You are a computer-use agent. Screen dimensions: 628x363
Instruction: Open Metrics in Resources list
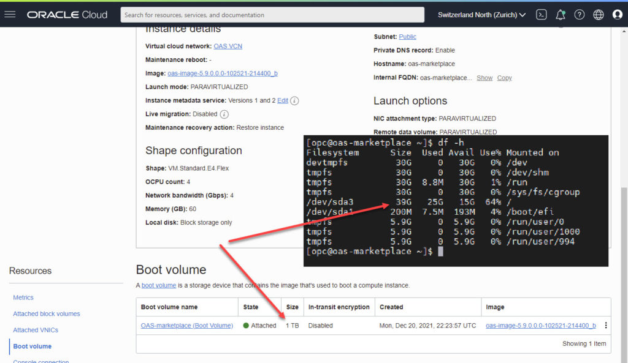[x=23, y=298]
